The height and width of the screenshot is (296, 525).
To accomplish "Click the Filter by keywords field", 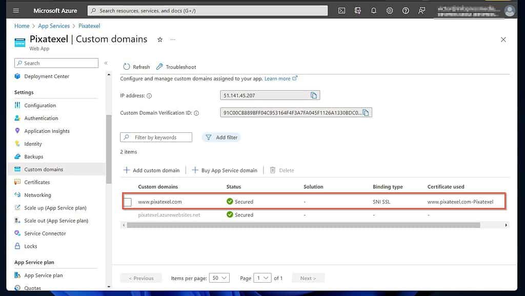I will pyautogui.click(x=156, y=137).
